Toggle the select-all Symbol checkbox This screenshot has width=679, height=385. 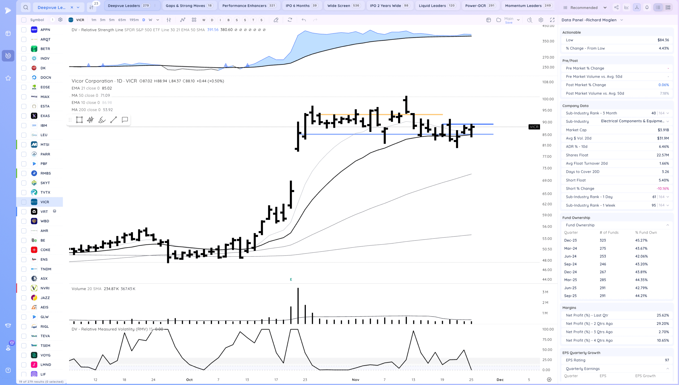click(x=24, y=20)
